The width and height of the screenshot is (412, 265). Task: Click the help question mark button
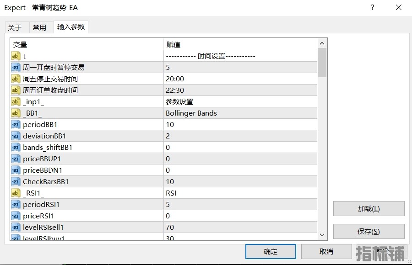tap(373, 8)
